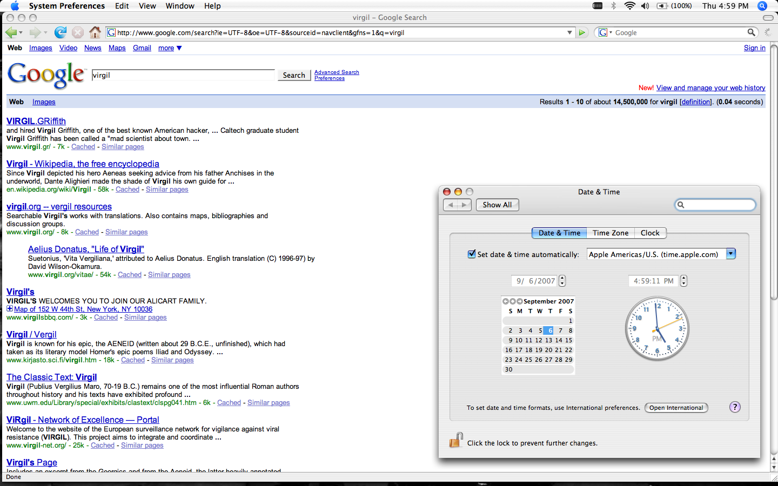Open the Preferences link on Google

[330, 78]
